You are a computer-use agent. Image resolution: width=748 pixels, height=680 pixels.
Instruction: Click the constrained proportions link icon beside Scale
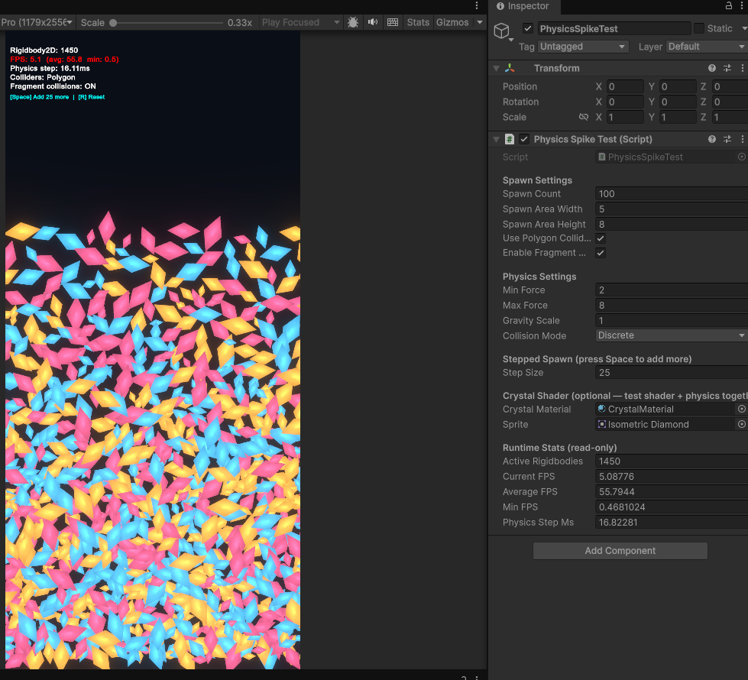584,117
